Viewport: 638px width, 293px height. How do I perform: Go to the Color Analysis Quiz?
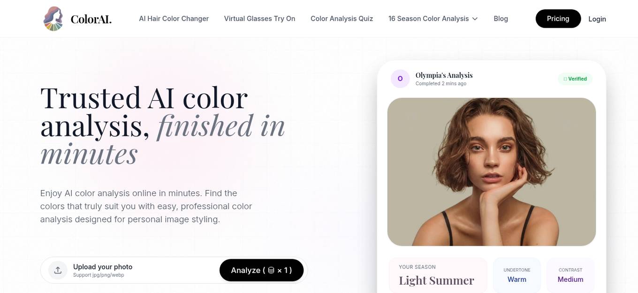click(342, 19)
